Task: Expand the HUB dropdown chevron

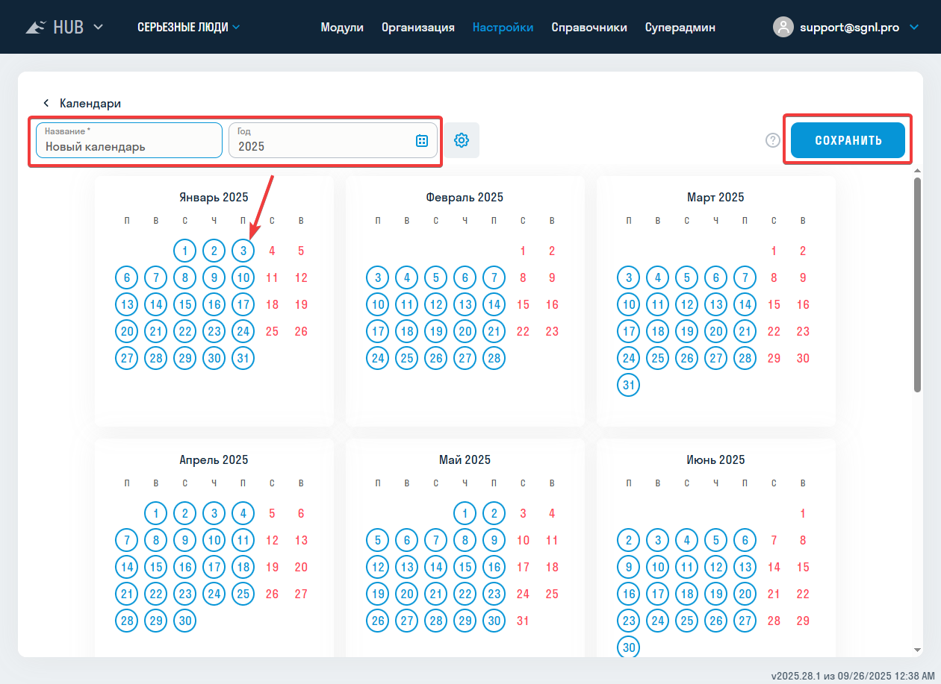Action: [98, 28]
